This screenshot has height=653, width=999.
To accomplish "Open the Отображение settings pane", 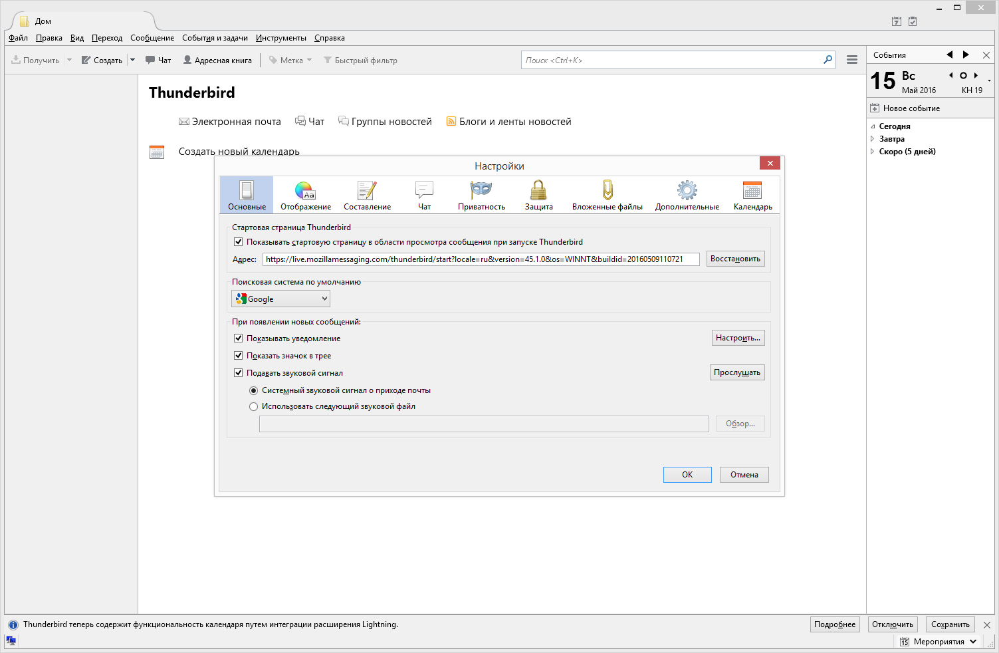I will (306, 195).
